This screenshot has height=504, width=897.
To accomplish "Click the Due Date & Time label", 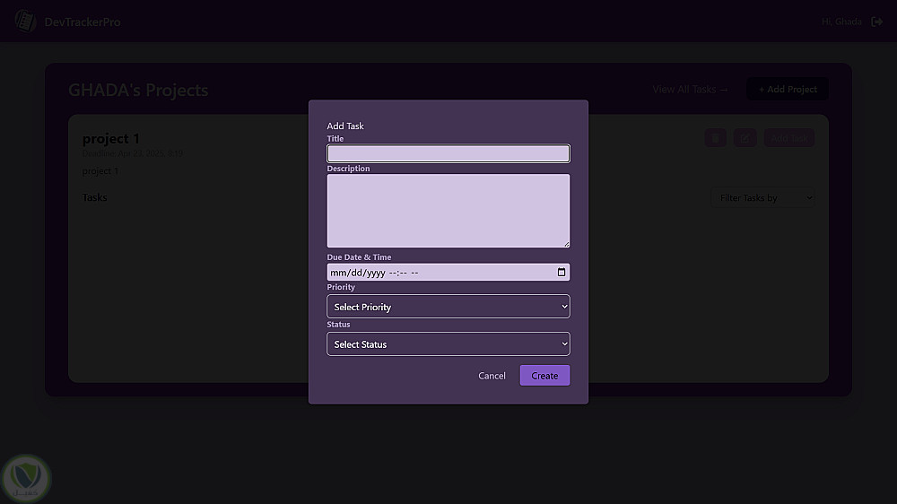I will [360, 257].
